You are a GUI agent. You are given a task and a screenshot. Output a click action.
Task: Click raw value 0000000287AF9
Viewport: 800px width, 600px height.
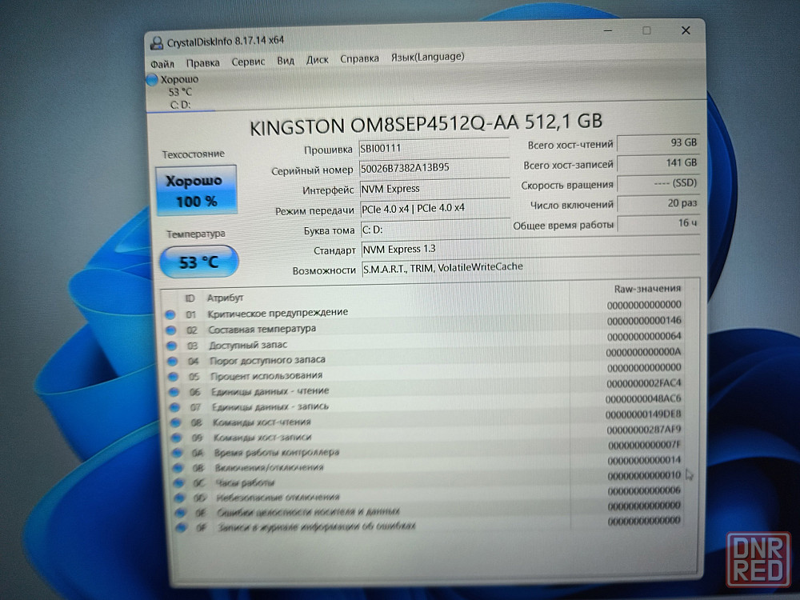point(644,430)
